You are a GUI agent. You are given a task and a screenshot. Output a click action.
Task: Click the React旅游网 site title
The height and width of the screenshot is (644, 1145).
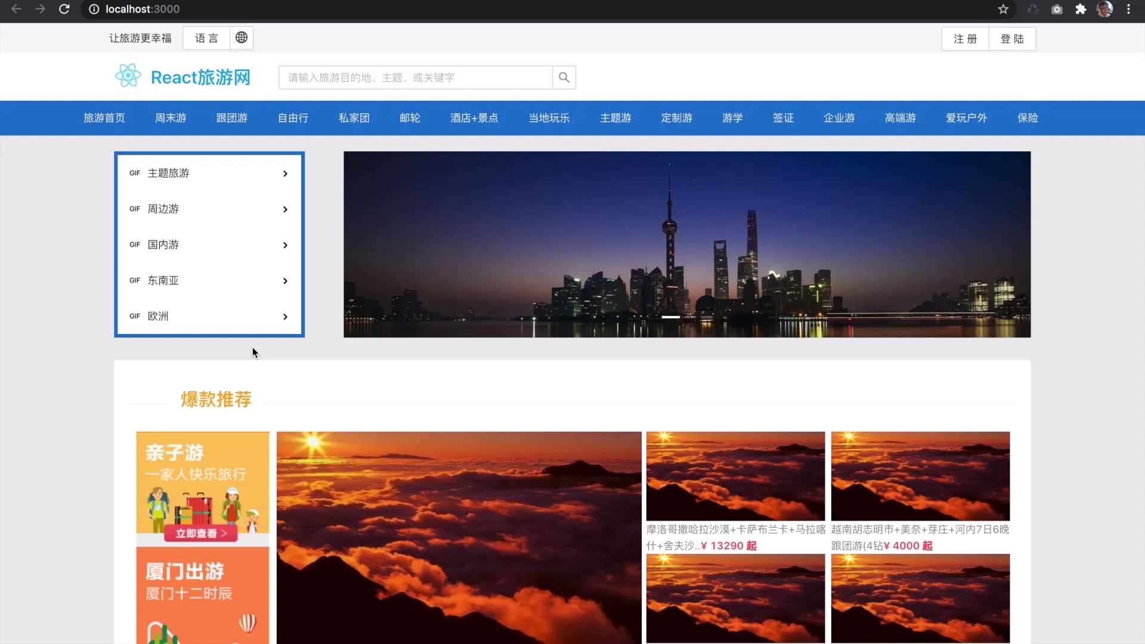click(x=200, y=78)
